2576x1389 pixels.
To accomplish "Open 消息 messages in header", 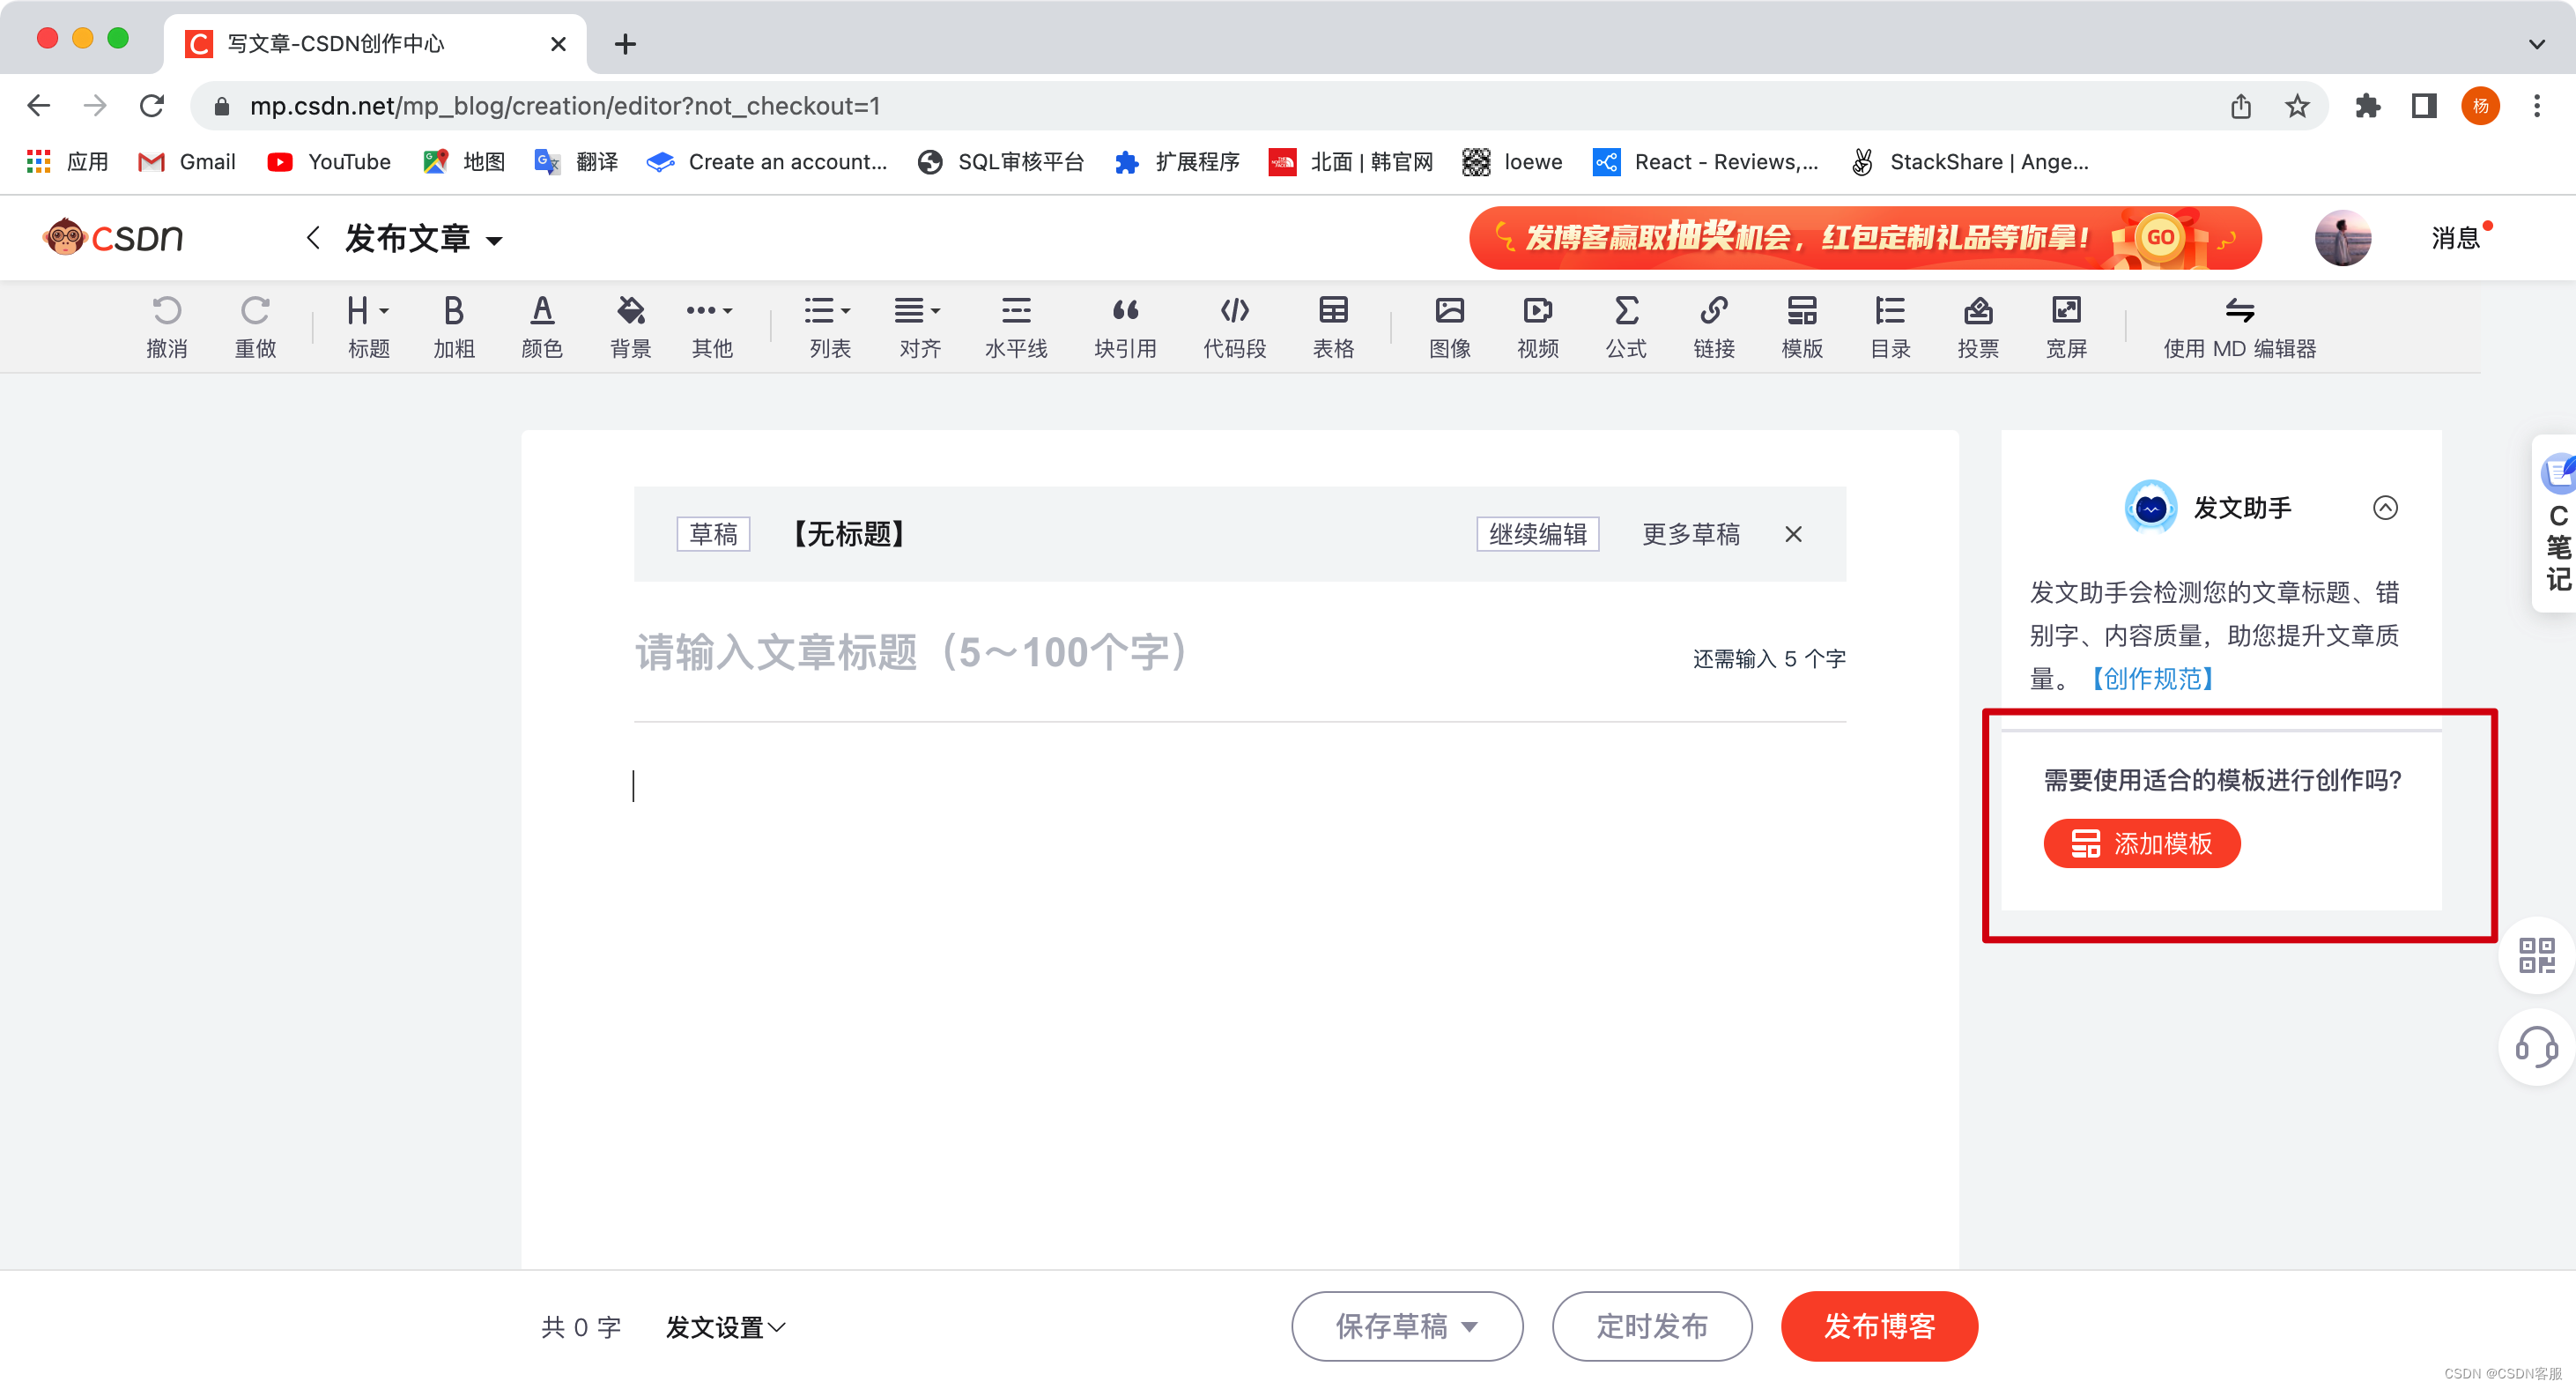I will (x=2455, y=238).
